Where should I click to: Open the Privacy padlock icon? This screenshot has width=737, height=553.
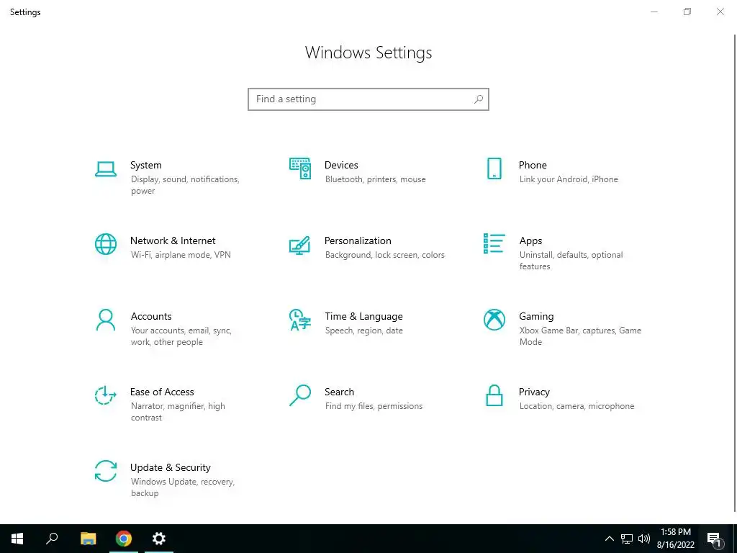coord(494,395)
